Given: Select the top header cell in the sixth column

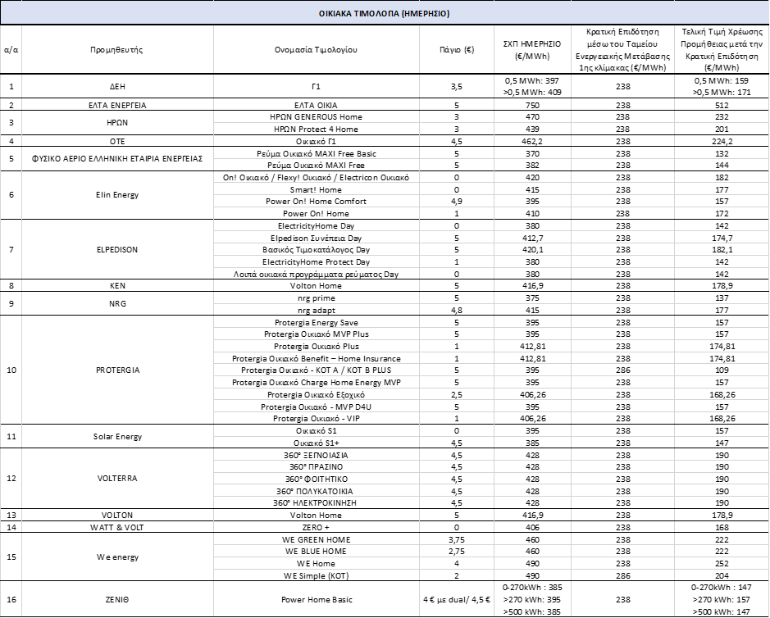Looking at the screenshot, I should (x=623, y=49).
